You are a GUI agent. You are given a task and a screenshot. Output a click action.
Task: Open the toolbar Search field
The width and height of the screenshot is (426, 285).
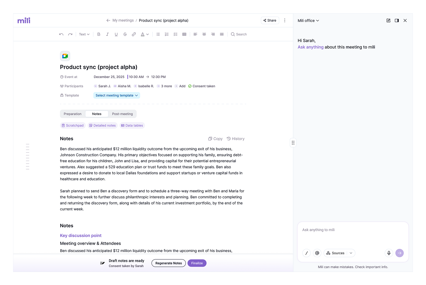point(239,34)
